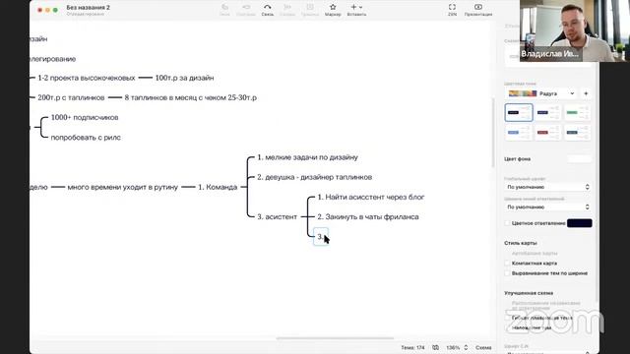
Task: Enable Выравнивание тем по ширине checkbox
Action: [507, 273]
